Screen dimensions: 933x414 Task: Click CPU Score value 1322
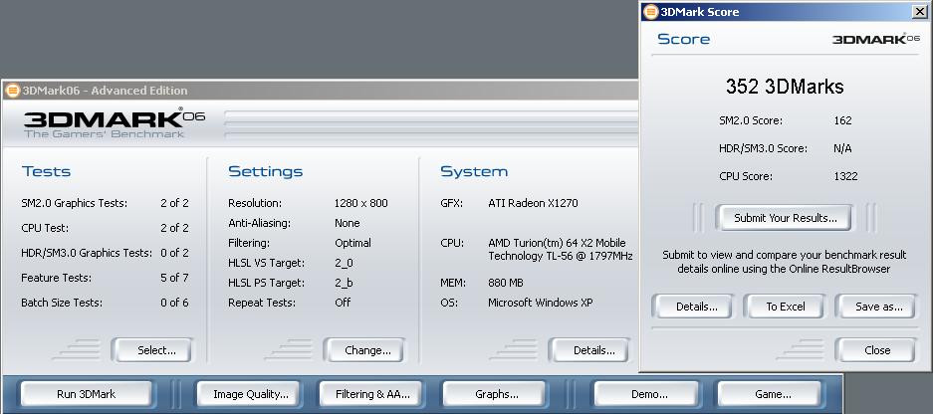coord(845,177)
